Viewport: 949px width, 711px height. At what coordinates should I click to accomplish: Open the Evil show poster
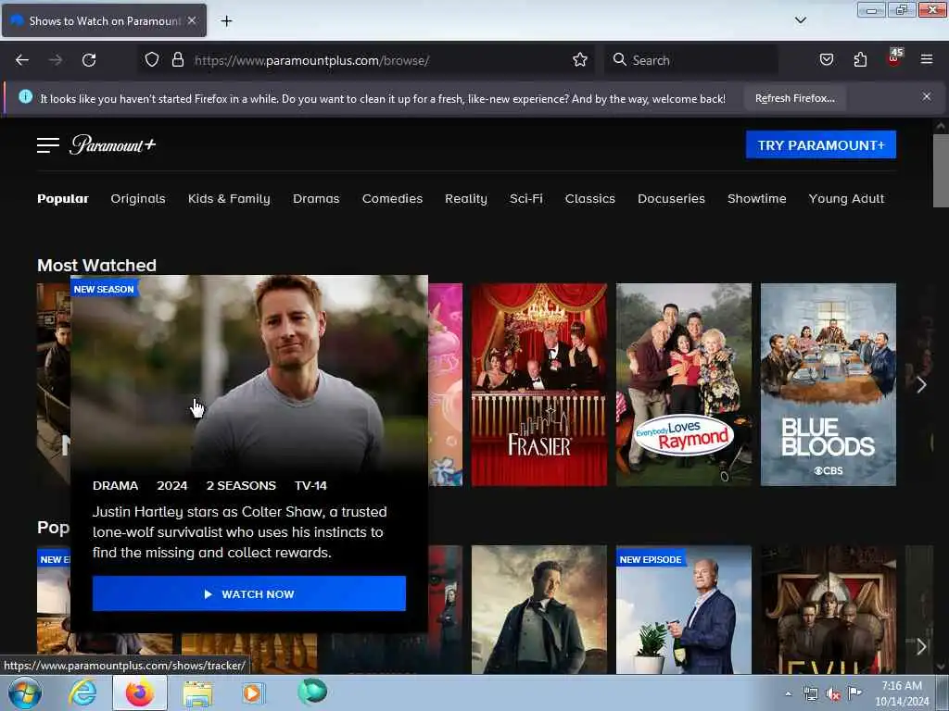click(x=829, y=609)
